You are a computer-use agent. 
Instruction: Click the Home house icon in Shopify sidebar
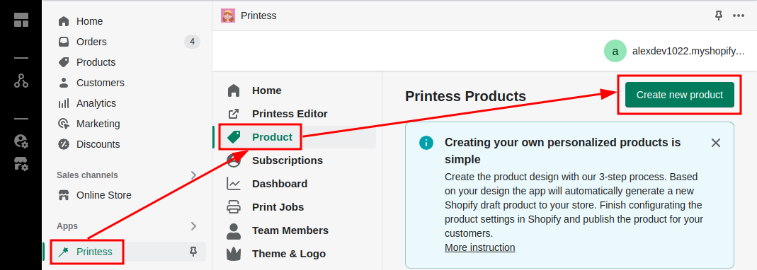(63, 21)
